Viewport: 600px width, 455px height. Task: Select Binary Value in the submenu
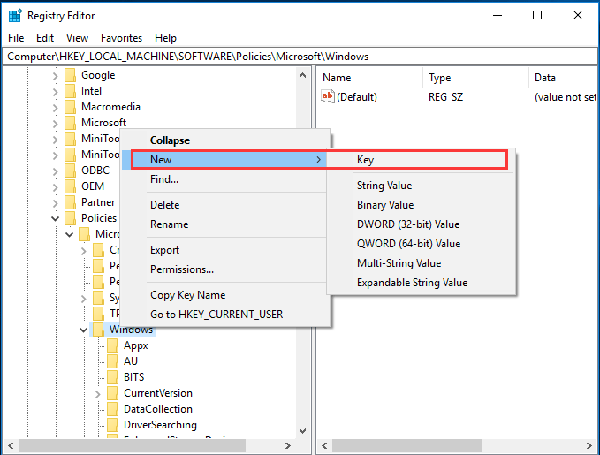point(421,205)
